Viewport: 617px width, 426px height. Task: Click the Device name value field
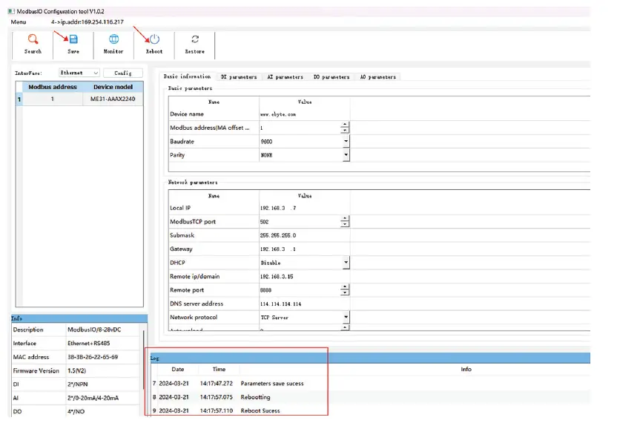point(304,114)
